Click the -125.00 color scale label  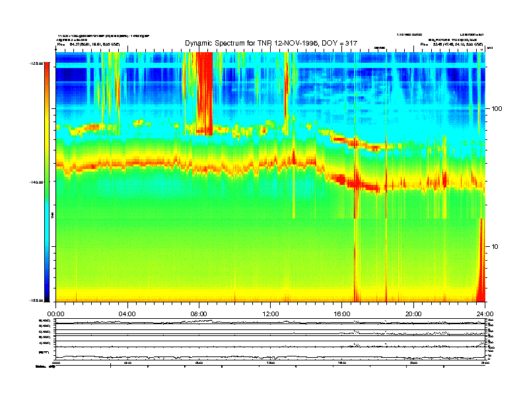click(36, 63)
